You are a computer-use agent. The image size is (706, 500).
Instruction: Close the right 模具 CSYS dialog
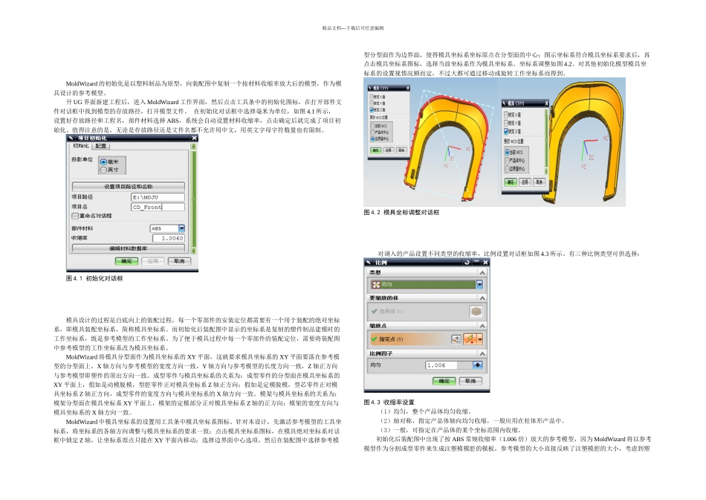pos(547,103)
